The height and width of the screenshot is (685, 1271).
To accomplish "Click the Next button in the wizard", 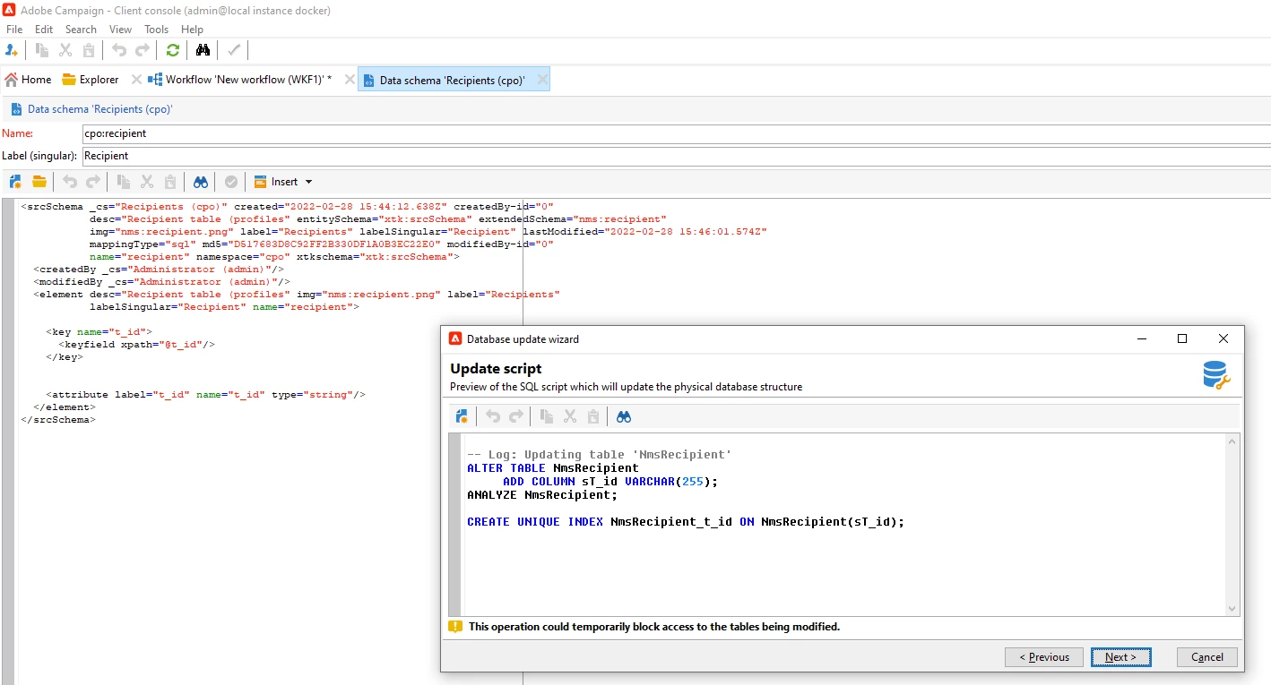I will coord(1120,657).
